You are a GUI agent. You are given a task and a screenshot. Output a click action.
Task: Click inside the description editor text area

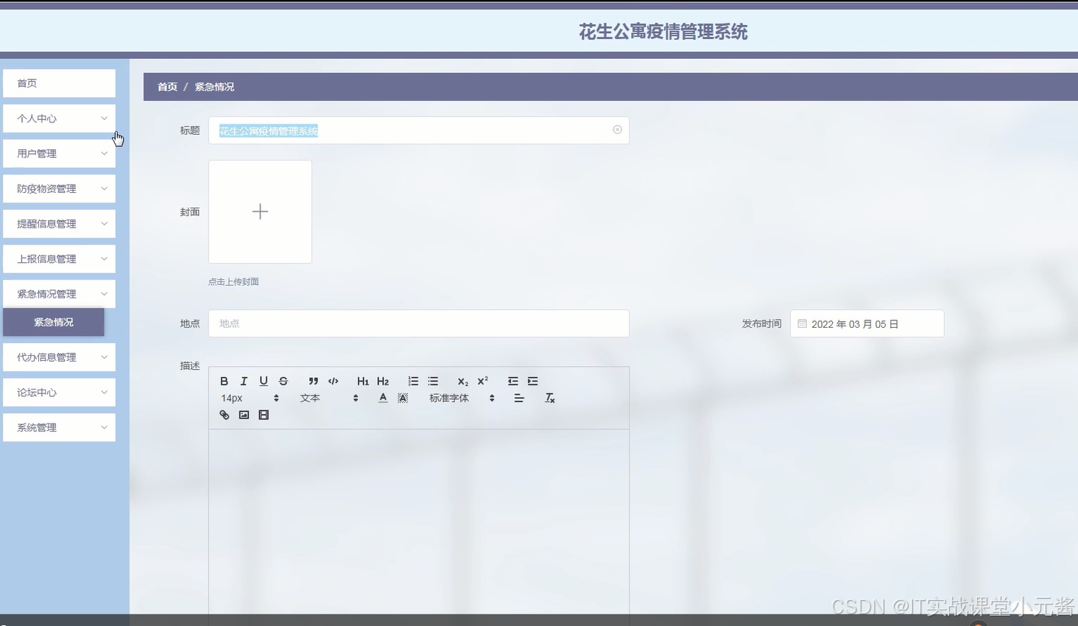click(x=418, y=523)
